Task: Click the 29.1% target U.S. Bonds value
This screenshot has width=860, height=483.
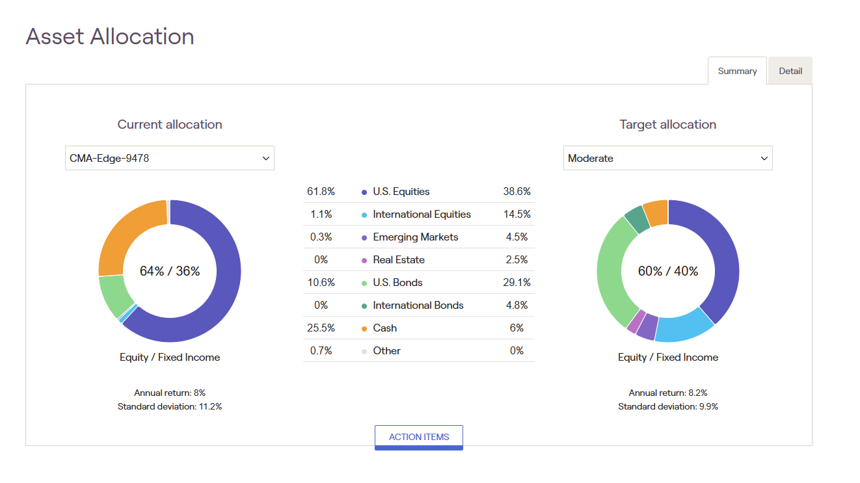Action: (517, 283)
